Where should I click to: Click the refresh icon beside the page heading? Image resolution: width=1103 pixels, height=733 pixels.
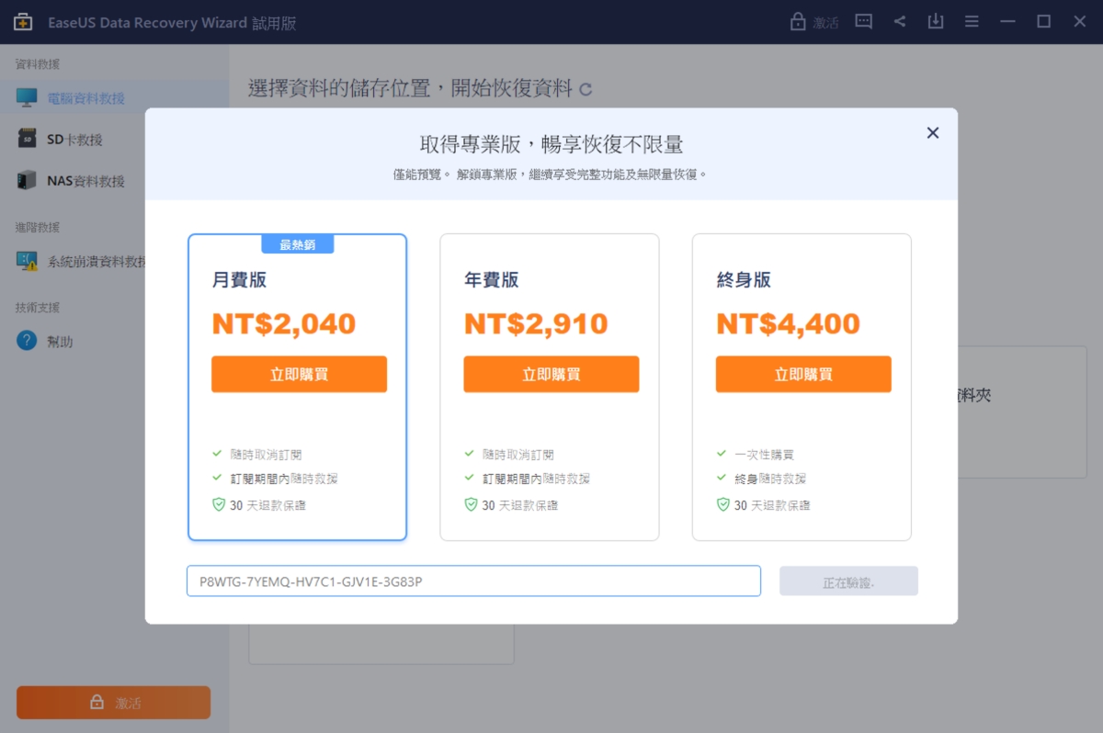tap(586, 90)
